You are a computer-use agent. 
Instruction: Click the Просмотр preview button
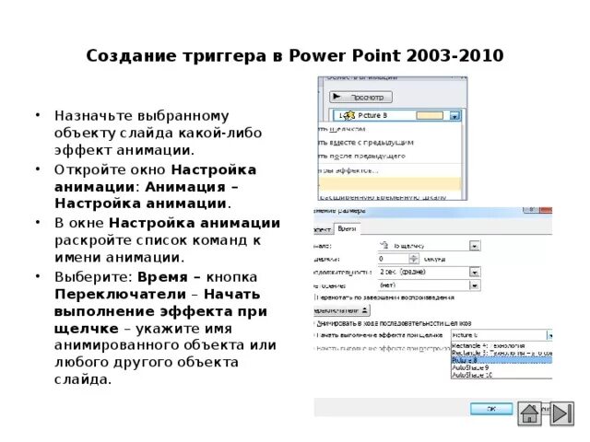pyautogui.click(x=360, y=97)
